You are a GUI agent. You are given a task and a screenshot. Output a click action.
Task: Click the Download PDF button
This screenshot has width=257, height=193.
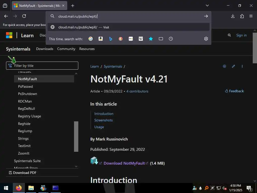(23, 173)
